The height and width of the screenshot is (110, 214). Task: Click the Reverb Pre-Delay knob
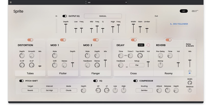160,56
